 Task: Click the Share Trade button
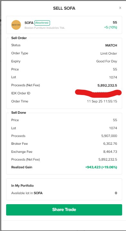(x=64, y=210)
